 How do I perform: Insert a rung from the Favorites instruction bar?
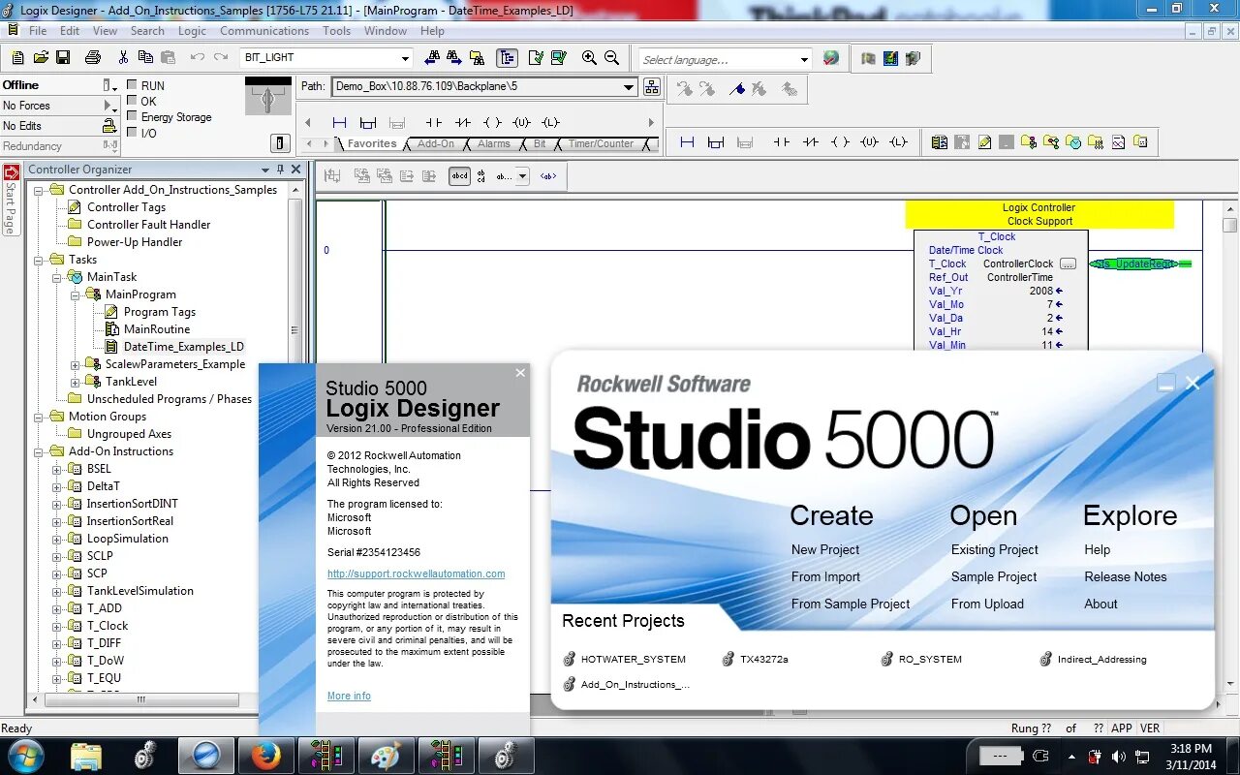pos(339,123)
